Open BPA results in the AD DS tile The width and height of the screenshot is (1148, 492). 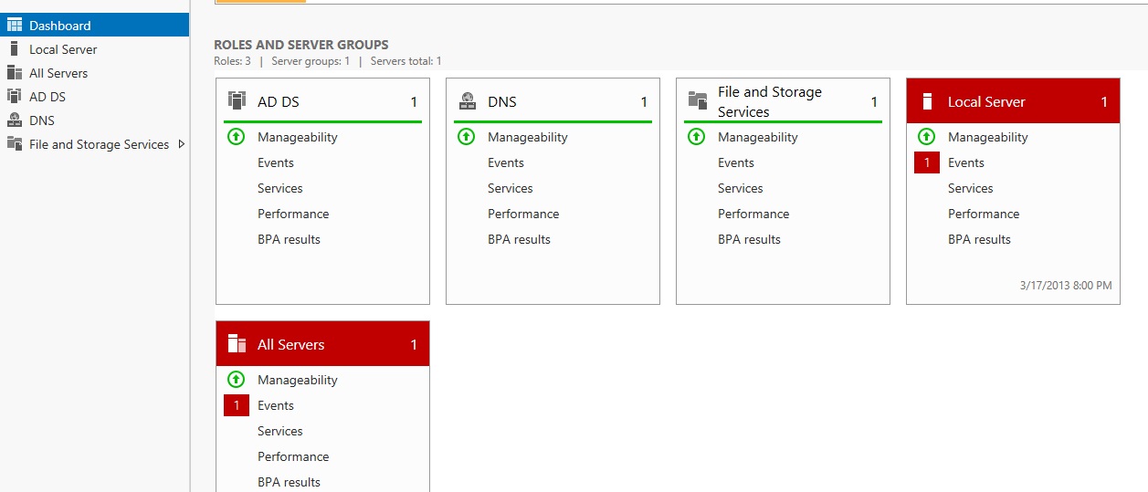click(289, 239)
